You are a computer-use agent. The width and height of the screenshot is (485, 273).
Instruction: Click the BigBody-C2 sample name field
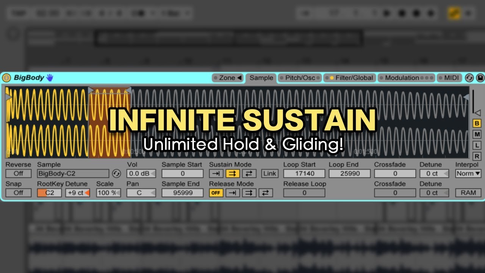(74, 174)
